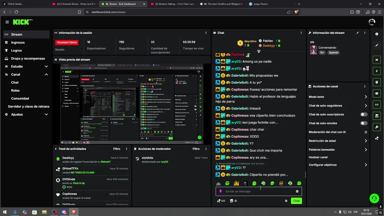Open the Windows Start menu
This screenshot has height=216, width=384.
pyautogui.click(x=4, y=212)
